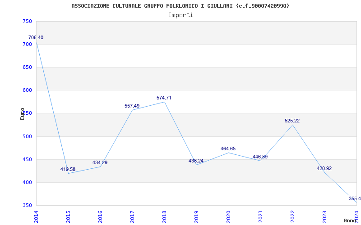Select the Associazione Culturale chart title
361x225 pixels.
pos(180,6)
